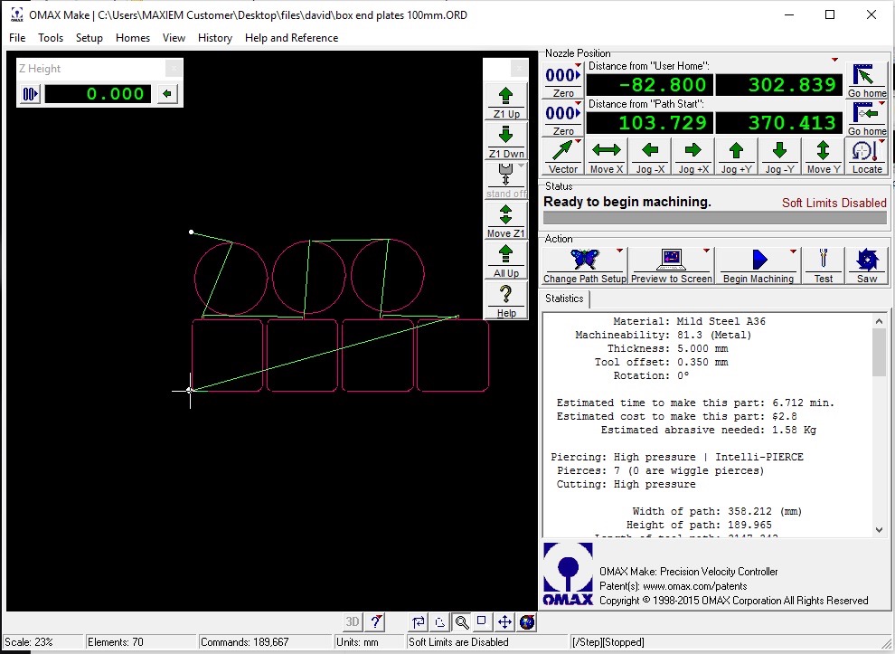Zero the Z Height readout

(30, 94)
